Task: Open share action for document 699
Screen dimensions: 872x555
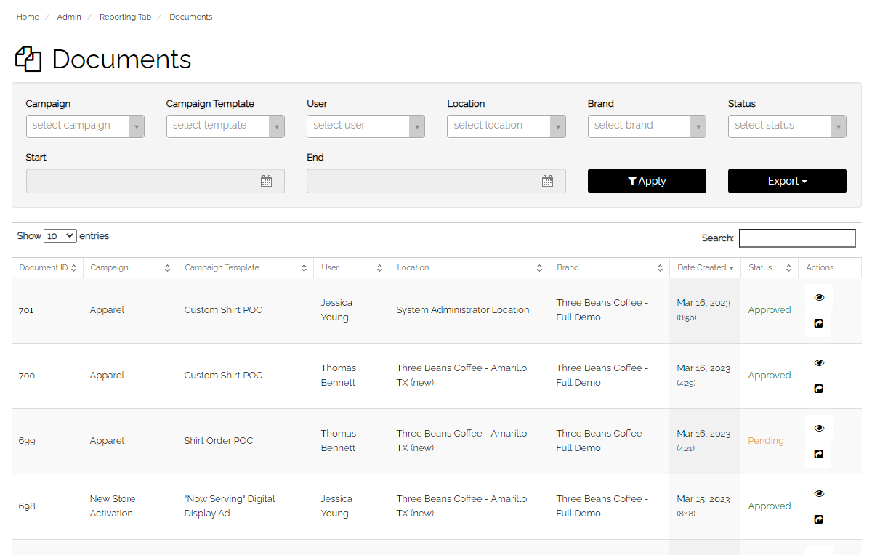Action: 818,454
